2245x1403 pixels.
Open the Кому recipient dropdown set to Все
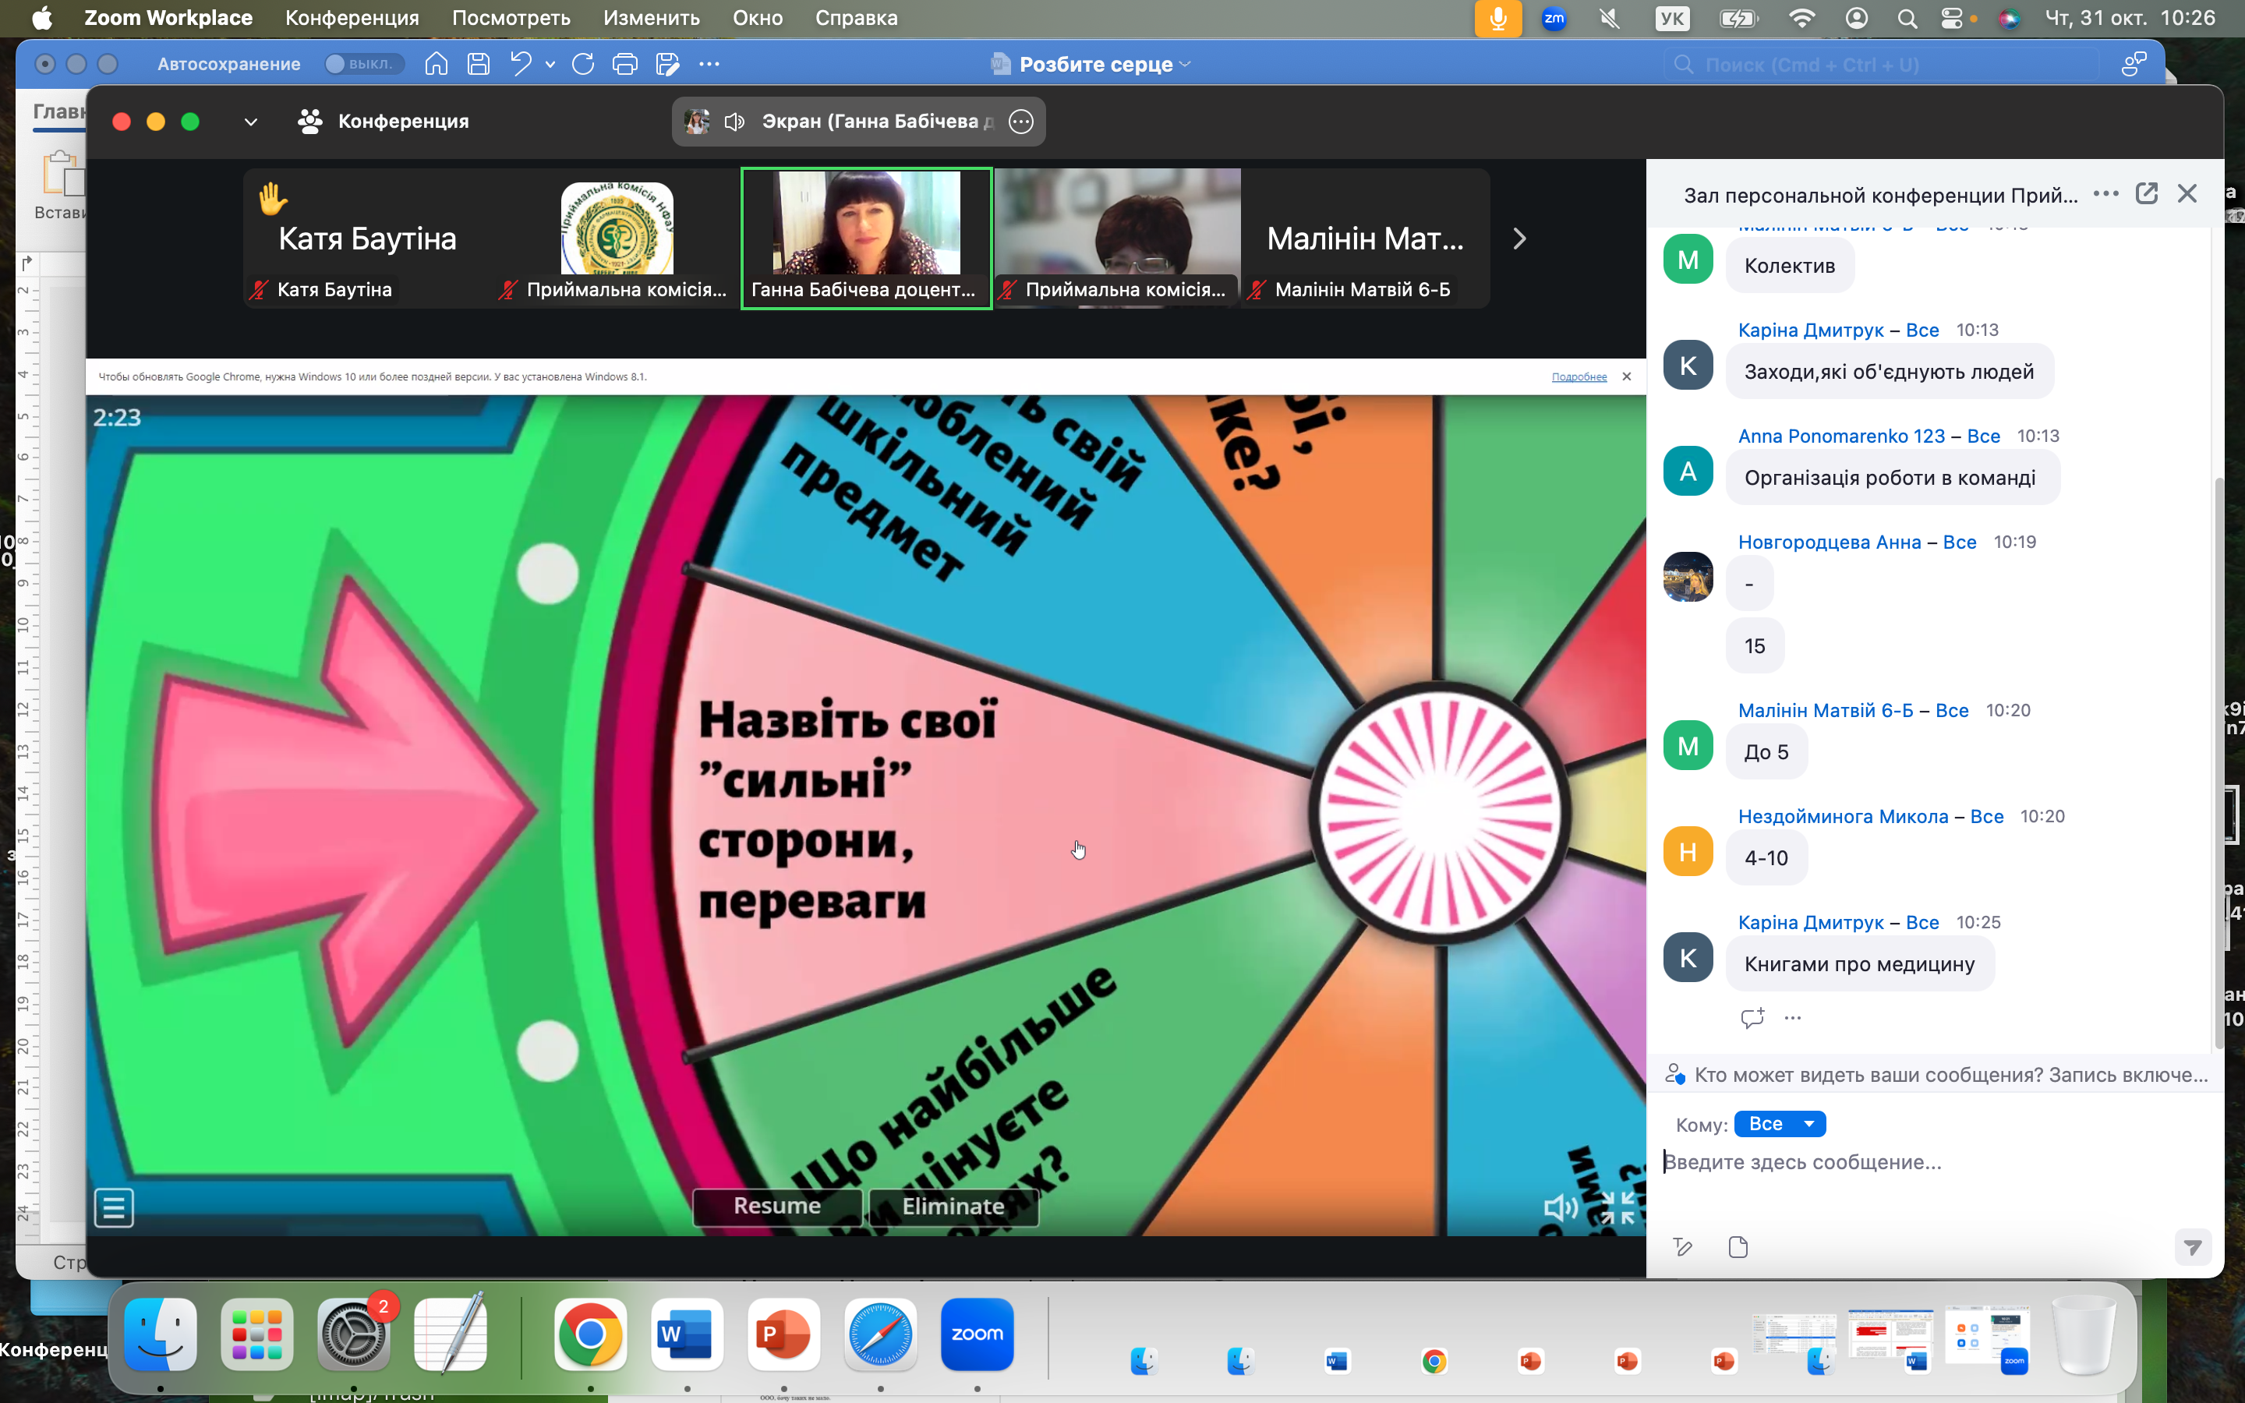click(1780, 1124)
